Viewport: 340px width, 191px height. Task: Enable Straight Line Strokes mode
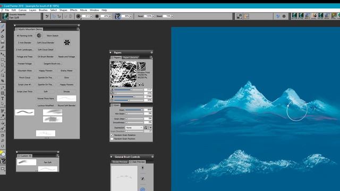59,16
